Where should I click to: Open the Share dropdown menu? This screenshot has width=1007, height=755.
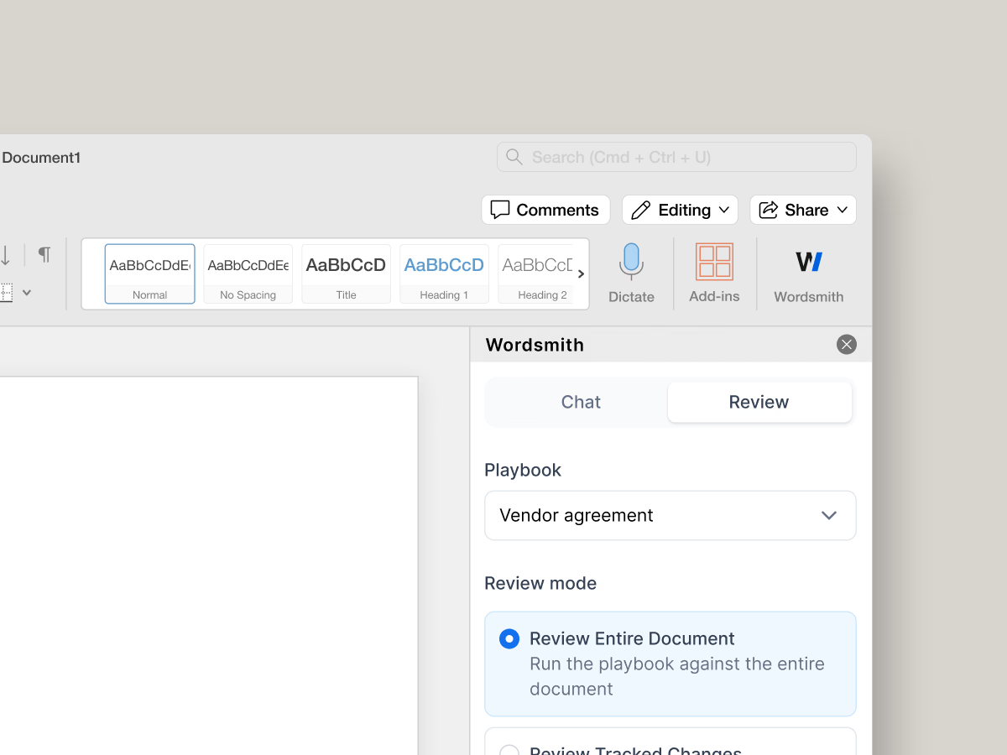pyautogui.click(x=803, y=210)
